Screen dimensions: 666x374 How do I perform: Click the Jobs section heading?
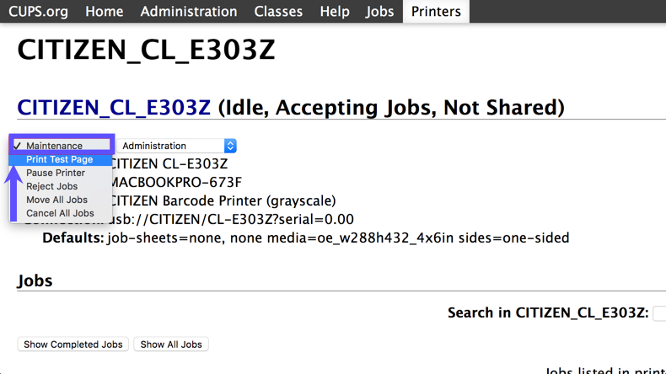(x=35, y=280)
